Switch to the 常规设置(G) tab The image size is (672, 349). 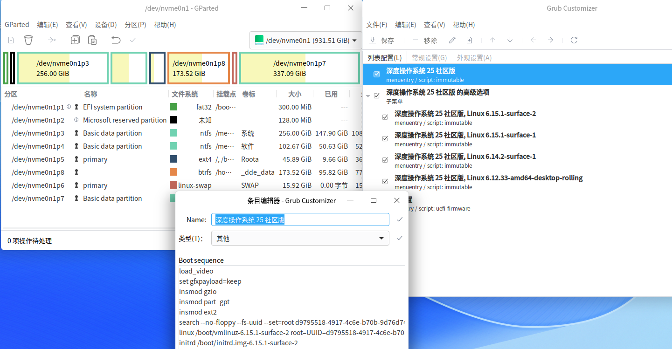(x=429, y=58)
